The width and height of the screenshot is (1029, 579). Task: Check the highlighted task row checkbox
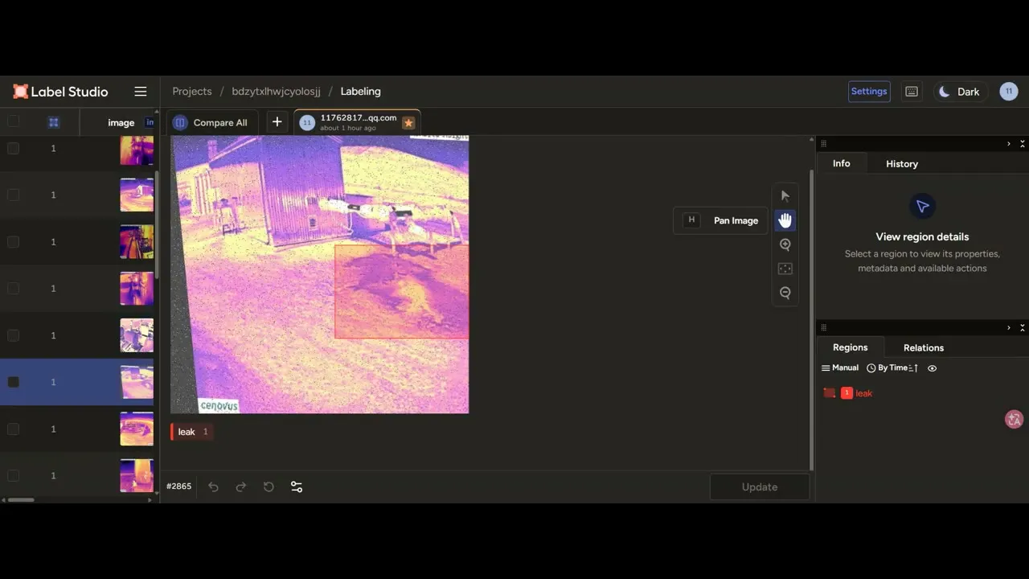click(x=13, y=382)
